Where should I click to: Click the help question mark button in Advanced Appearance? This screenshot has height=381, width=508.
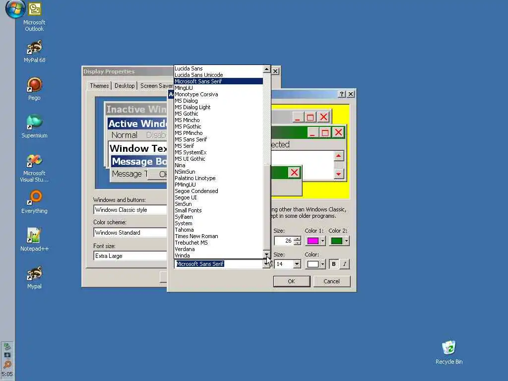click(x=342, y=94)
